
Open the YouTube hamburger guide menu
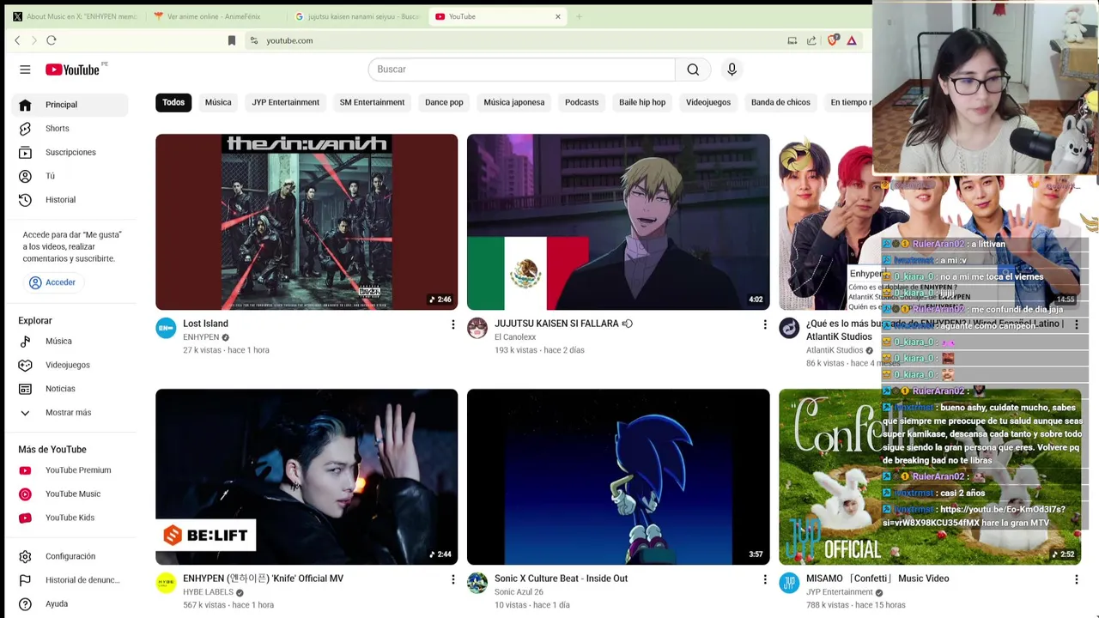[x=25, y=70]
